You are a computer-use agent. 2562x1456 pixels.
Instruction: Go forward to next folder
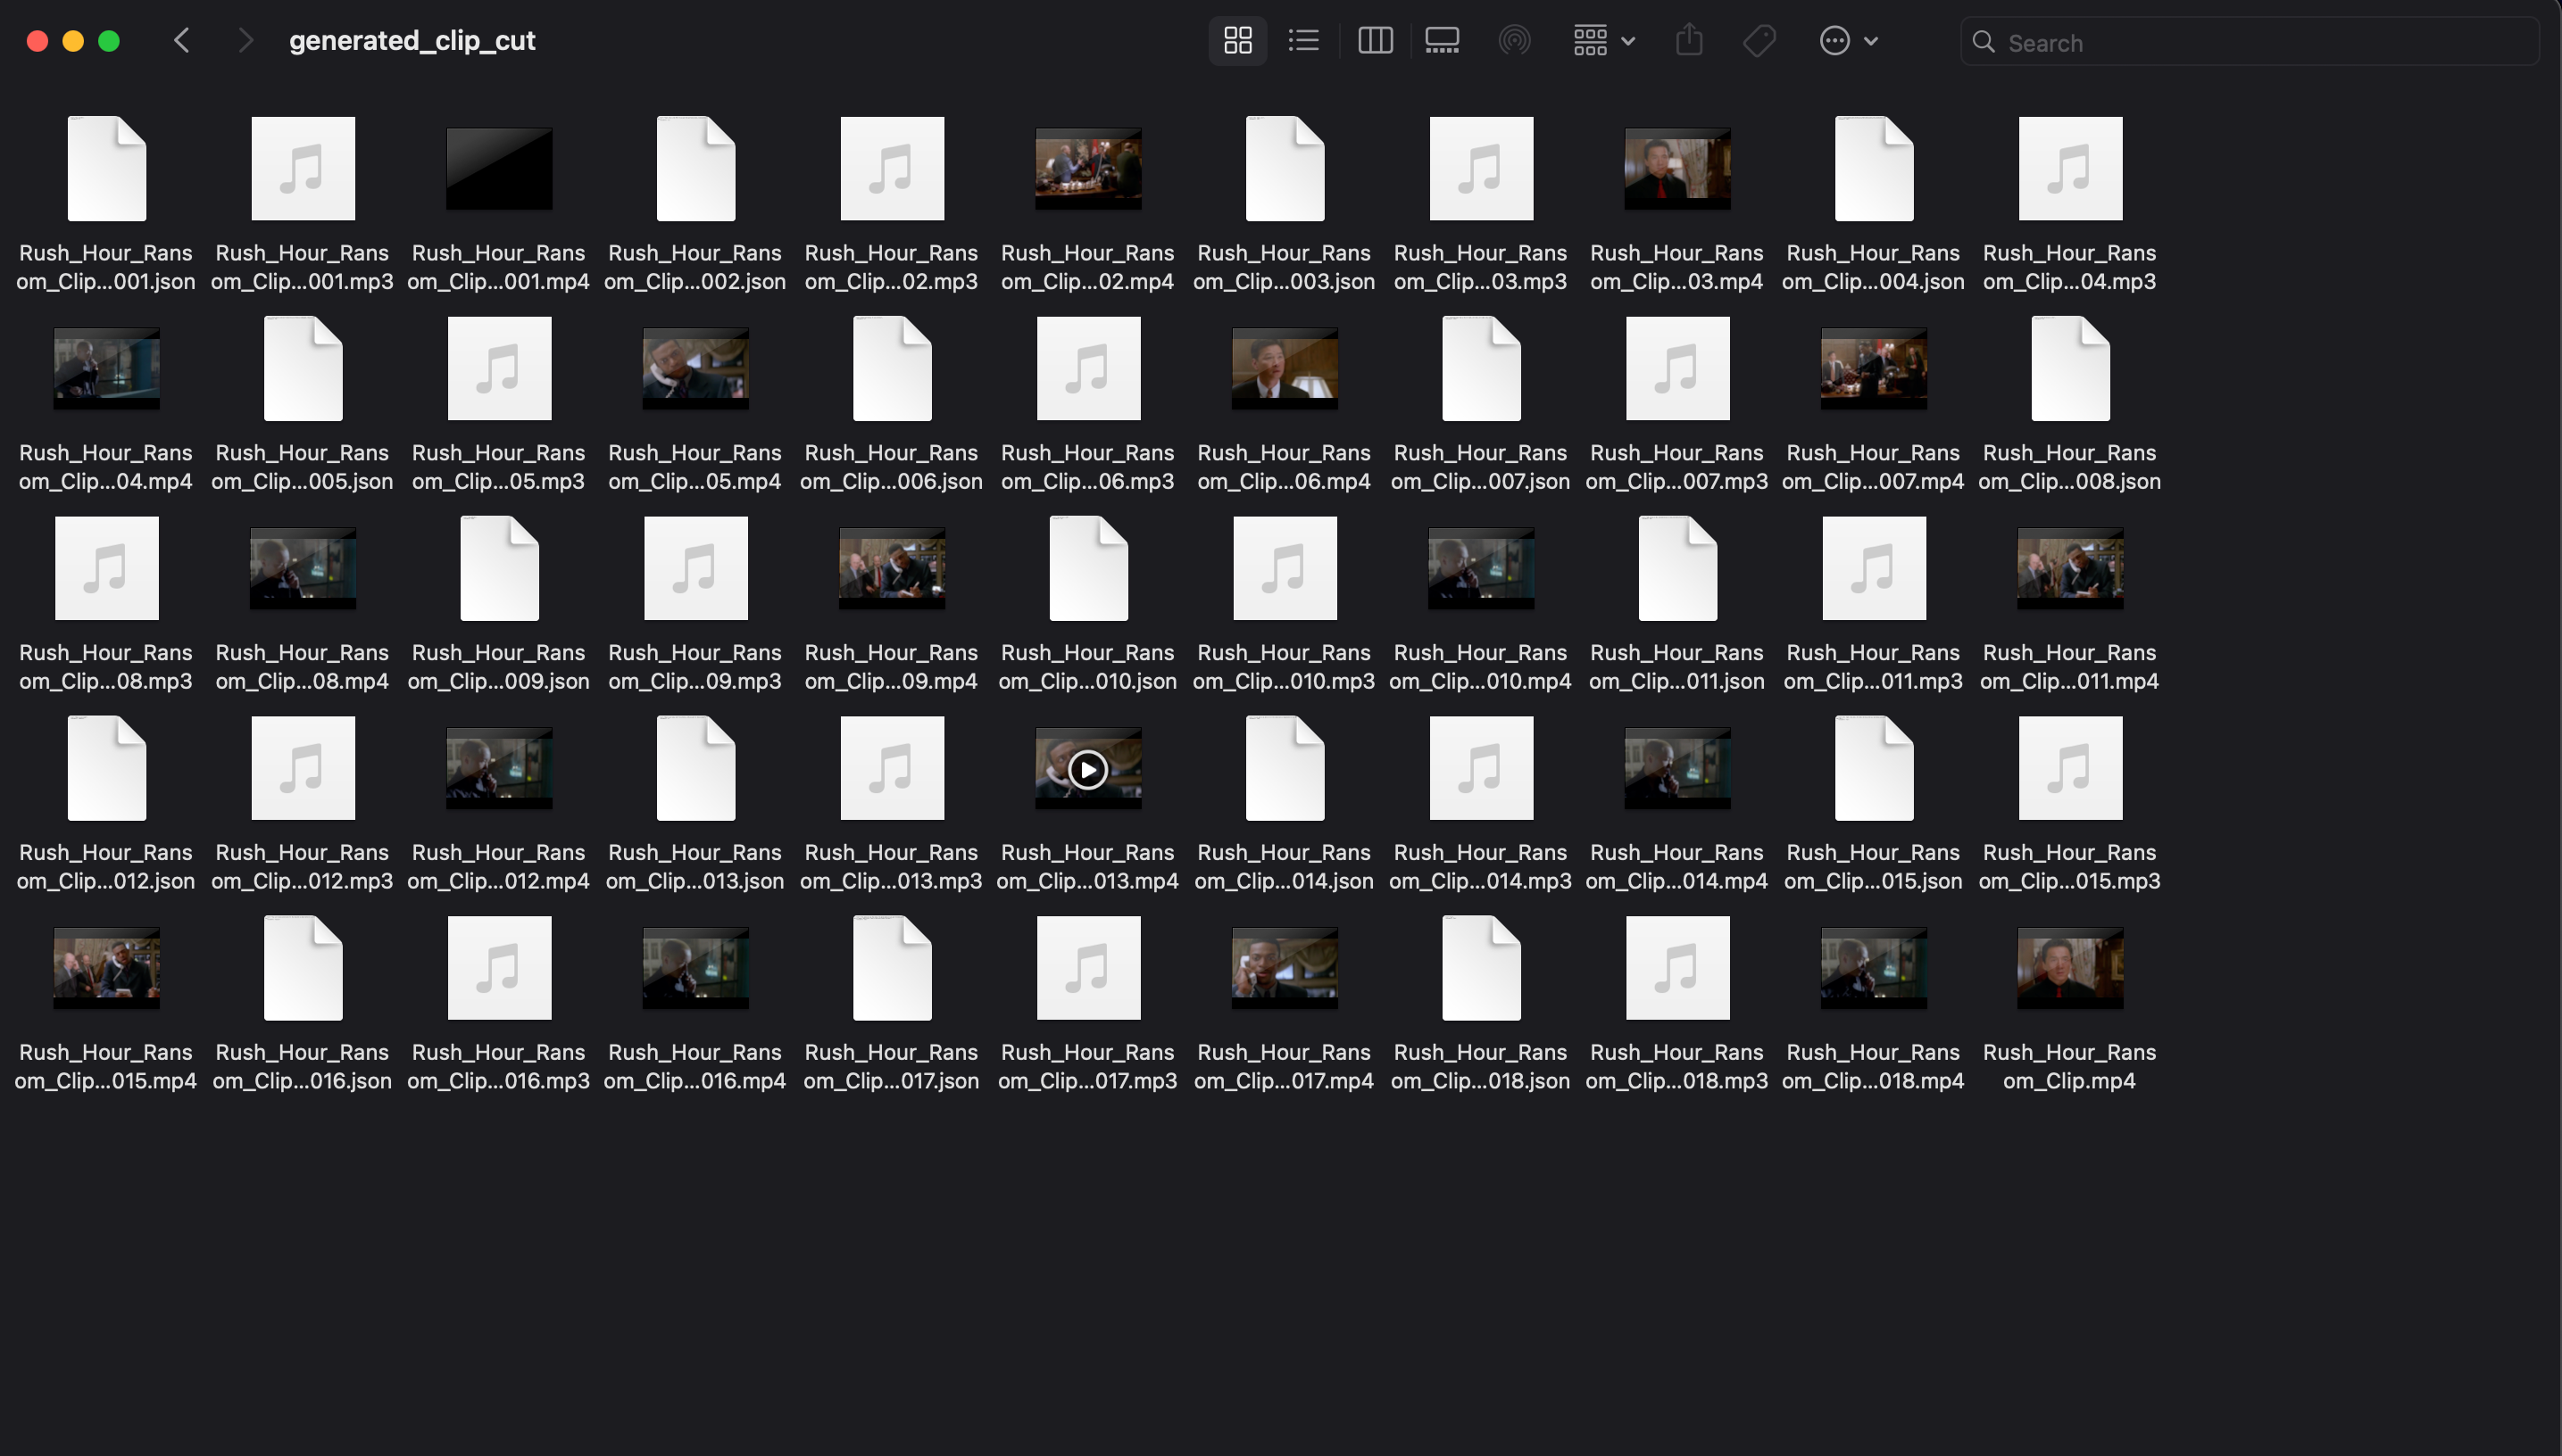tap(245, 41)
